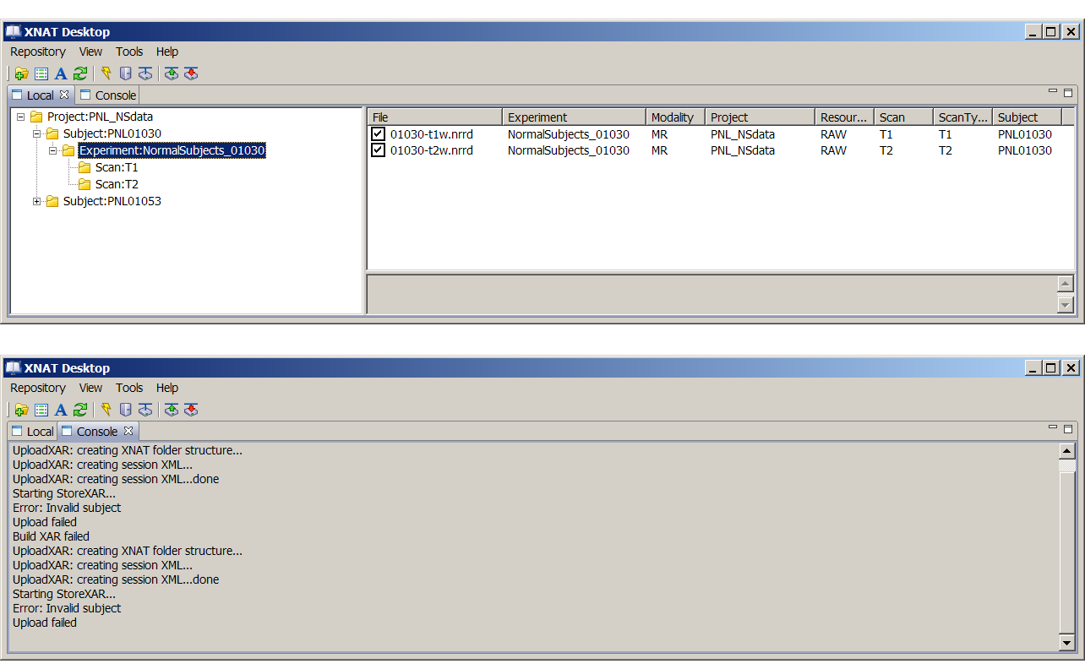Viewport: 1085px width, 669px height.
Task: Click server cabinet icon in toolbar above UploadXAR log
Action: pyautogui.click(x=126, y=410)
